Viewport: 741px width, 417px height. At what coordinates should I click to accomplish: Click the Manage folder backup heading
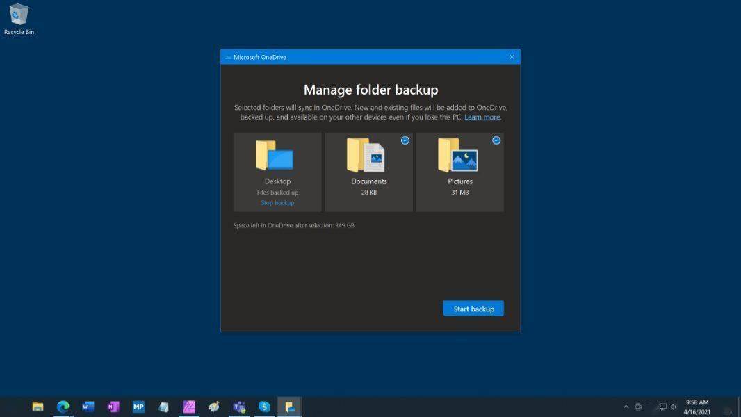click(371, 90)
